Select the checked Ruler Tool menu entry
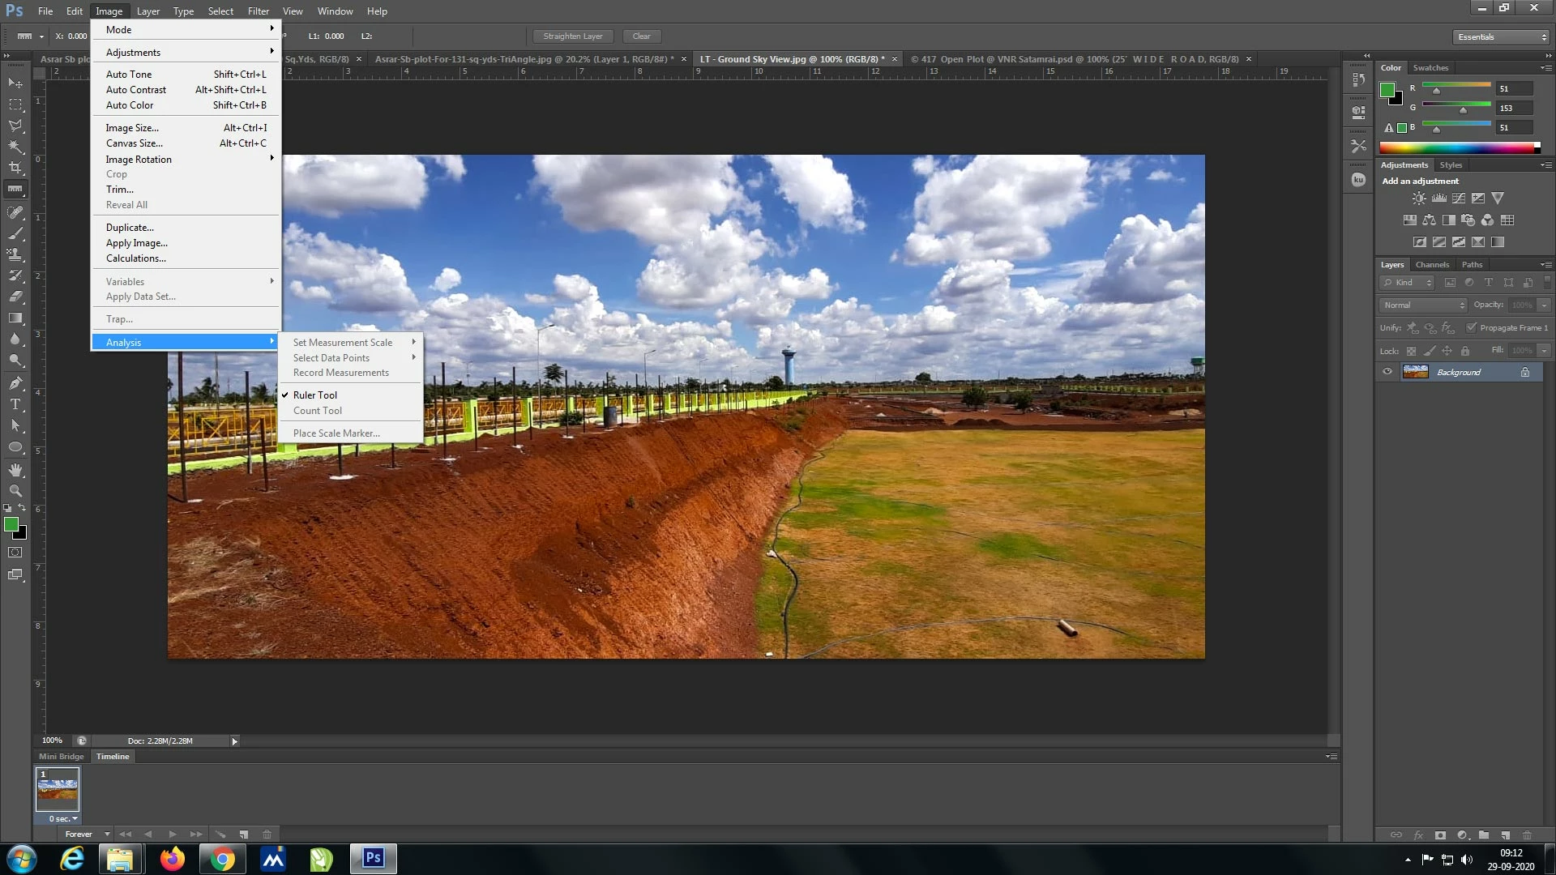The height and width of the screenshot is (875, 1556). (315, 395)
